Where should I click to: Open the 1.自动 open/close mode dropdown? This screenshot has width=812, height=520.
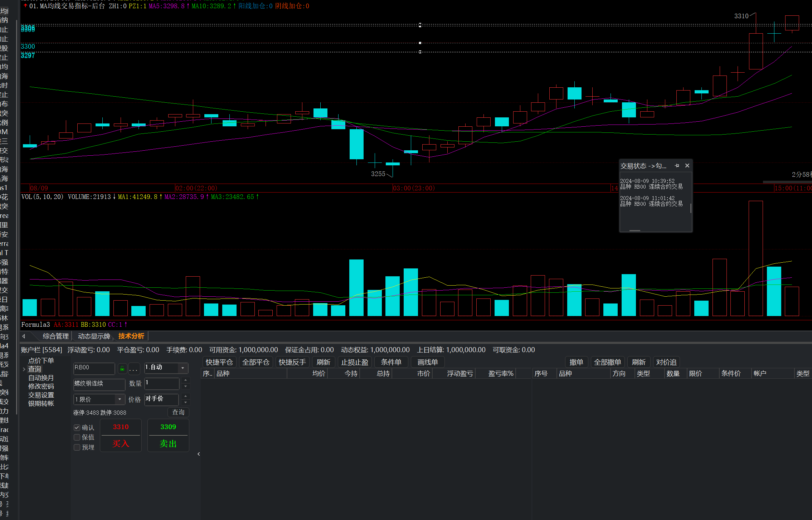coord(183,368)
